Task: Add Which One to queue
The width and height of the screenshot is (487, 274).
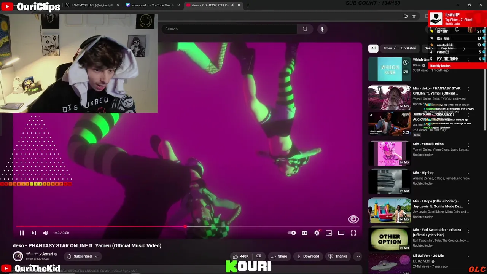Action: [406, 72]
